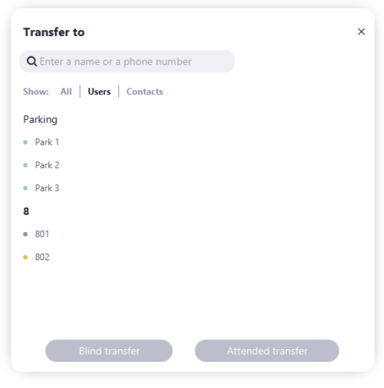Screen dimensions: 384x388
Task: Select Park 1 as transfer target
Action: tap(47, 142)
